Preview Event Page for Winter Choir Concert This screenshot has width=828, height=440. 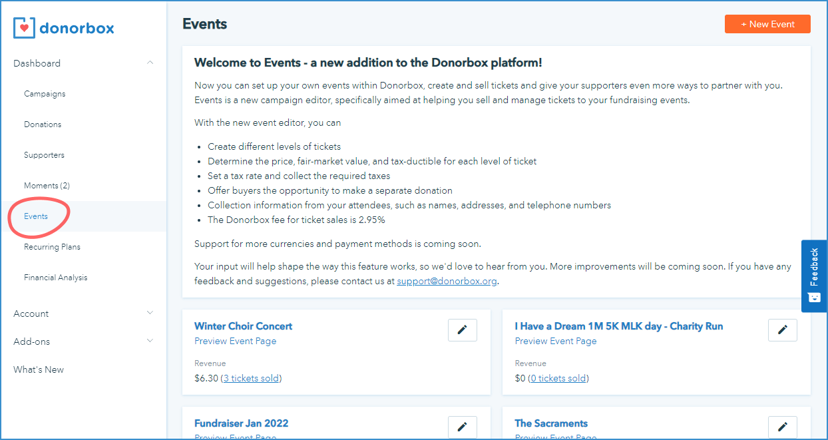pyautogui.click(x=235, y=341)
